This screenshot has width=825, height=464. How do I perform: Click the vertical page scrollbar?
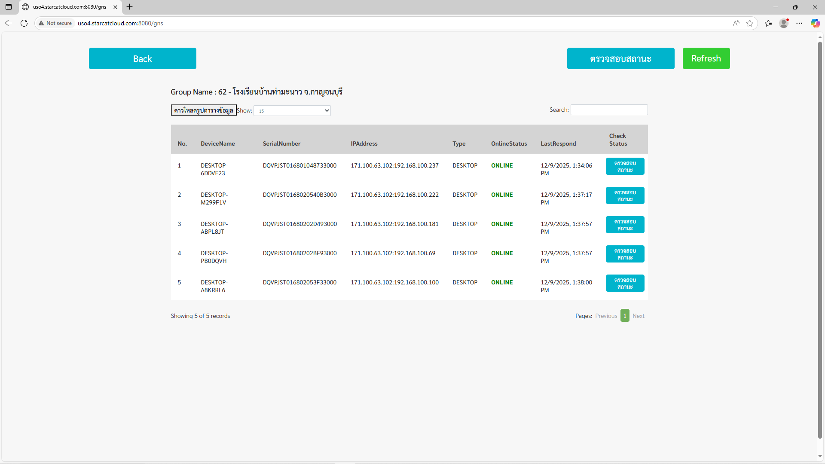(820, 241)
